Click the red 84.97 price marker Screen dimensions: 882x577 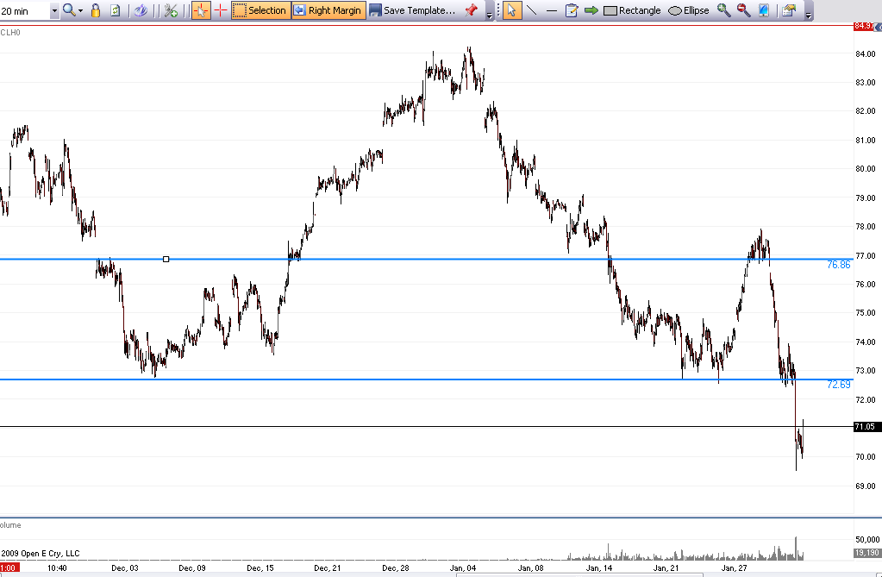tap(864, 26)
